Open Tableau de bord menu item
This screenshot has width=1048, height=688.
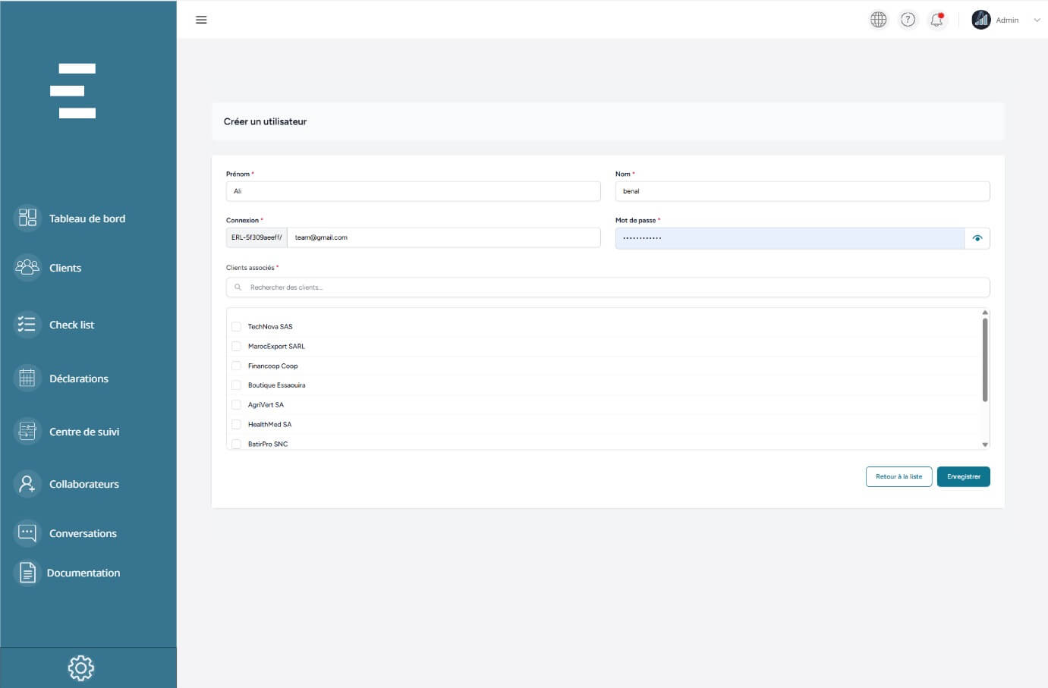point(87,218)
